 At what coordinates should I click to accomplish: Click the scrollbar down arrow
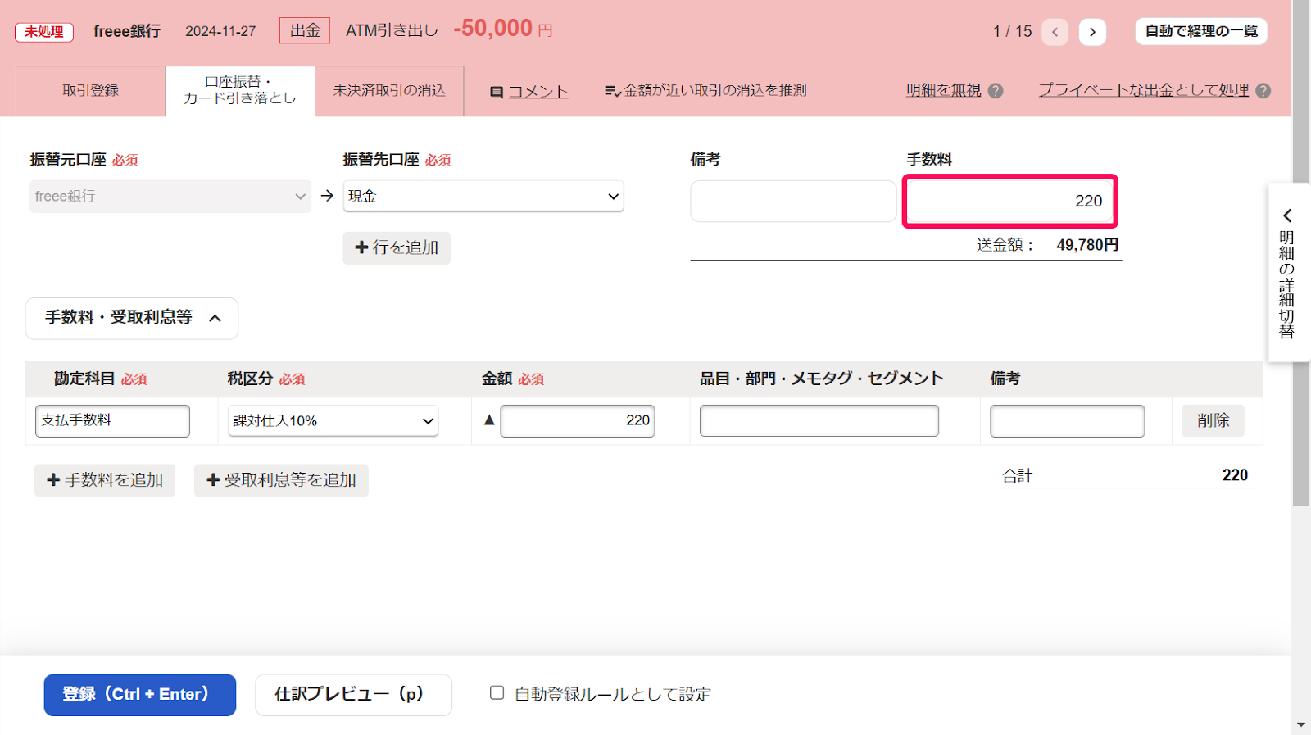point(1301,725)
